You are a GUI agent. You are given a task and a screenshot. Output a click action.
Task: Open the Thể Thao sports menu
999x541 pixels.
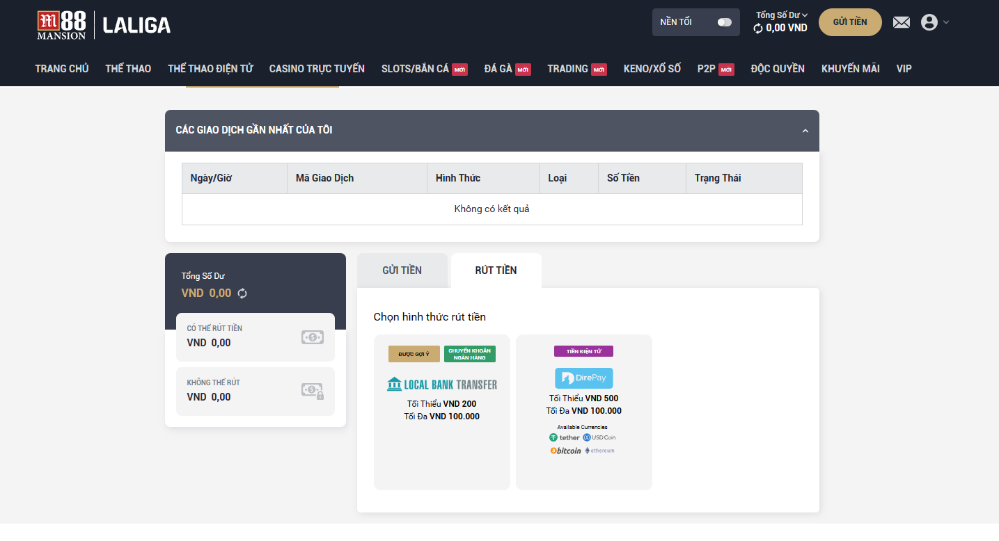(x=128, y=69)
